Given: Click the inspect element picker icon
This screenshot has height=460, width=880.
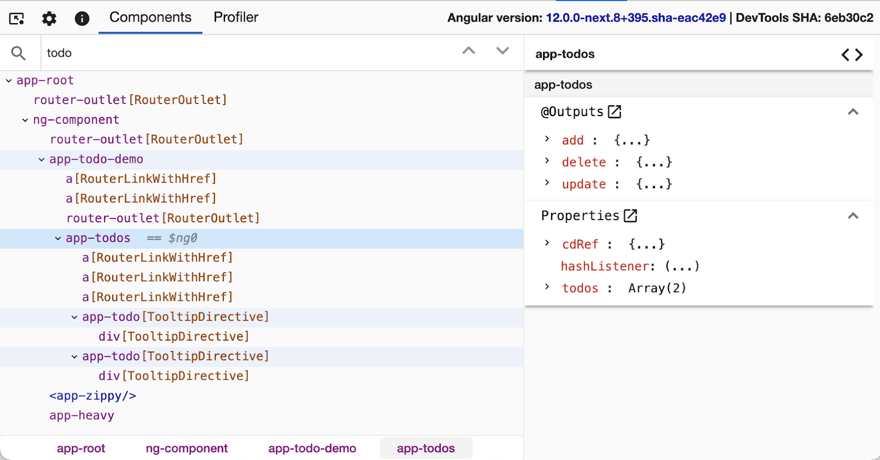Looking at the screenshot, I should [16, 19].
